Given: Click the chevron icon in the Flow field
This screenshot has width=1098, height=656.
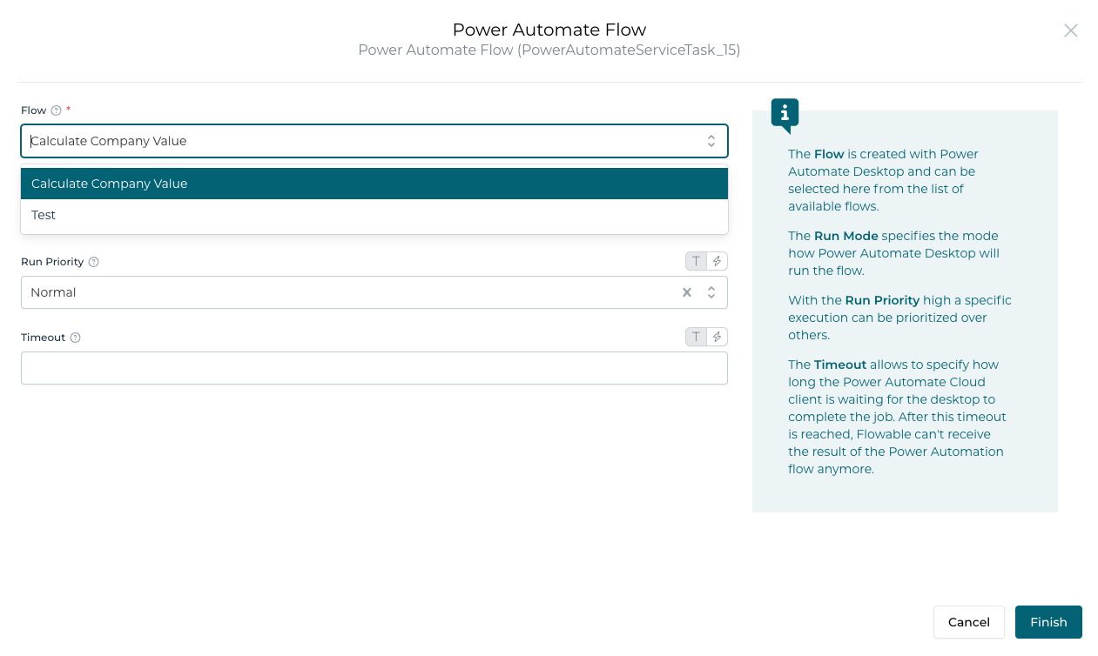Looking at the screenshot, I should tap(713, 140).
